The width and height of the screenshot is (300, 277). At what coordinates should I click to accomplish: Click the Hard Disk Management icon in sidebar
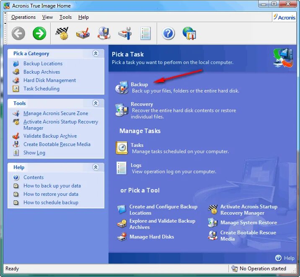pos(16,80)
